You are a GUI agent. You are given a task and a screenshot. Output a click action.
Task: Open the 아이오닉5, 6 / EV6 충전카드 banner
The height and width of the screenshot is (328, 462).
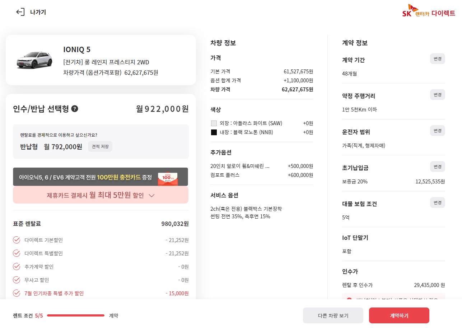coord(101,177)
